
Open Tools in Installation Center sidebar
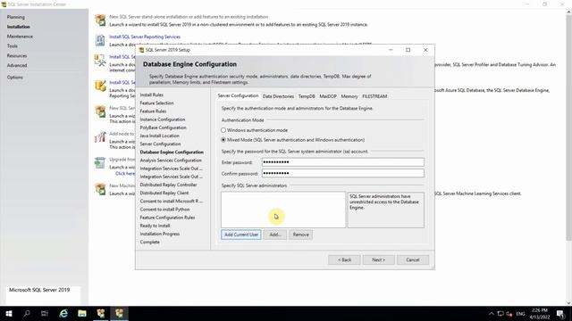pos(12,45)
